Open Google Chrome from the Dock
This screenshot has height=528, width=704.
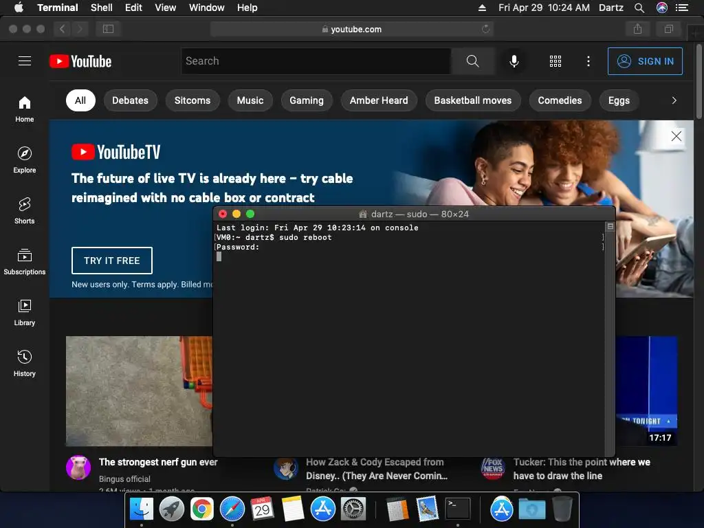202,509
